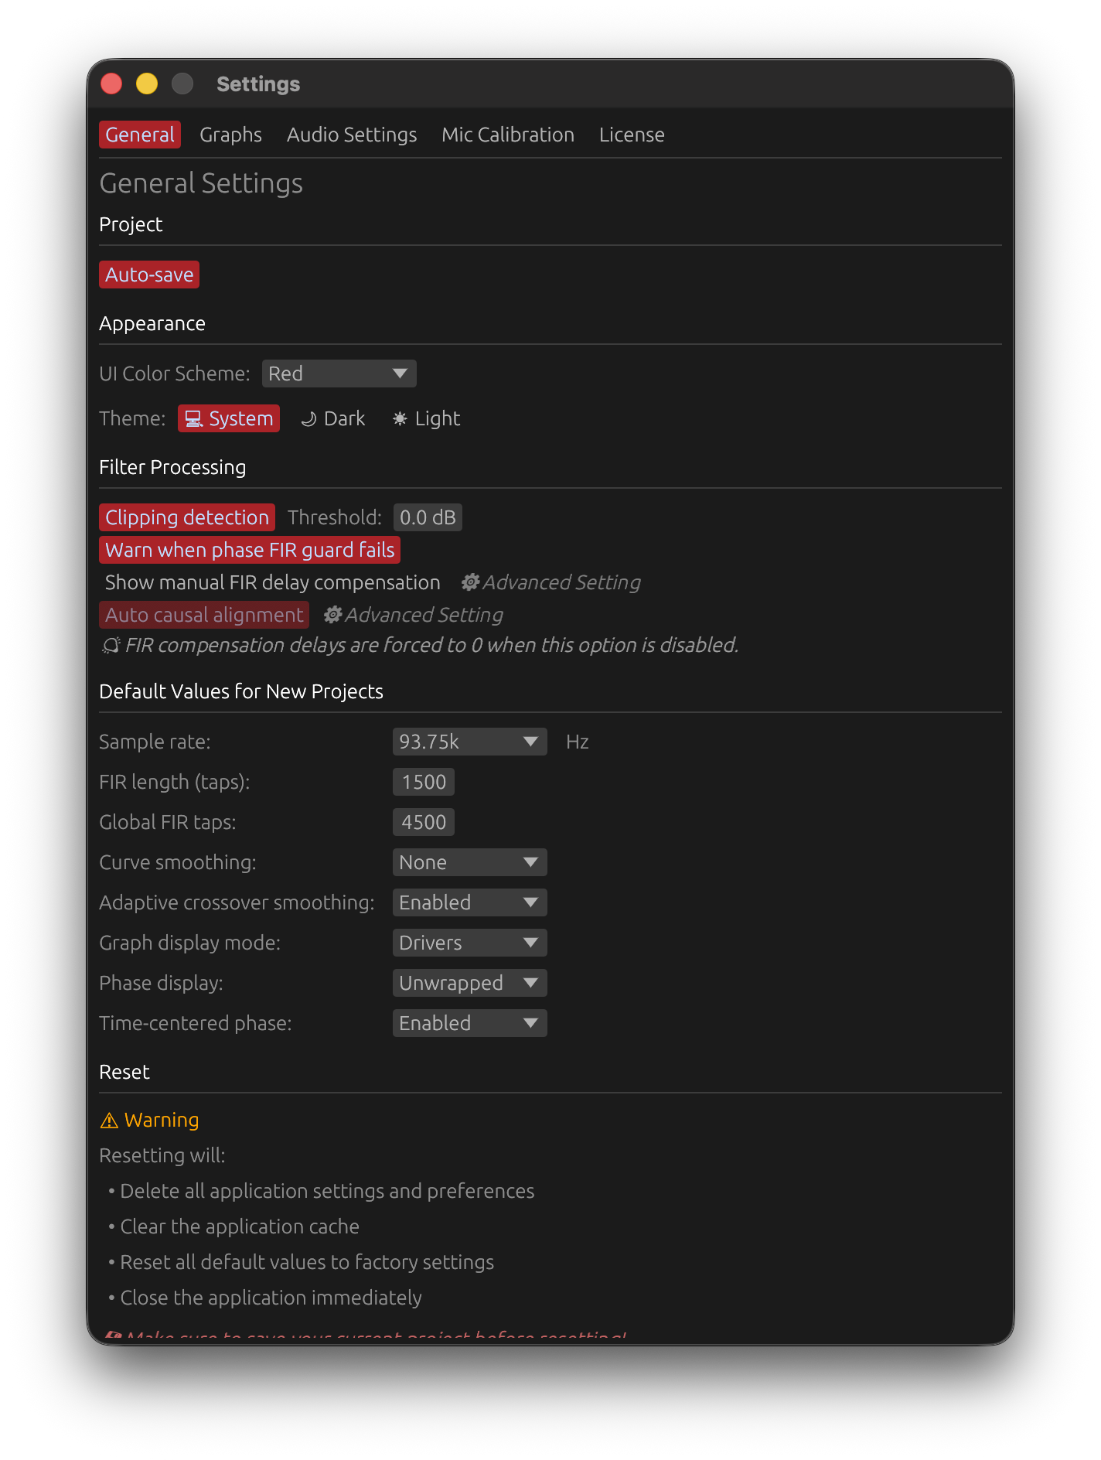Open the Time-centered phase dropdown
This screenshot has height=1460, width=1101.
click(x=470, y=1023)
